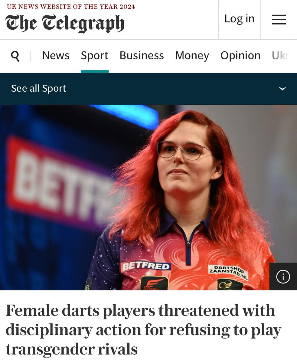Image resolution: width=297 pixels, height=363 pixels.
Task: Open the darts player article photo
Action: click(x=148, y=197)
